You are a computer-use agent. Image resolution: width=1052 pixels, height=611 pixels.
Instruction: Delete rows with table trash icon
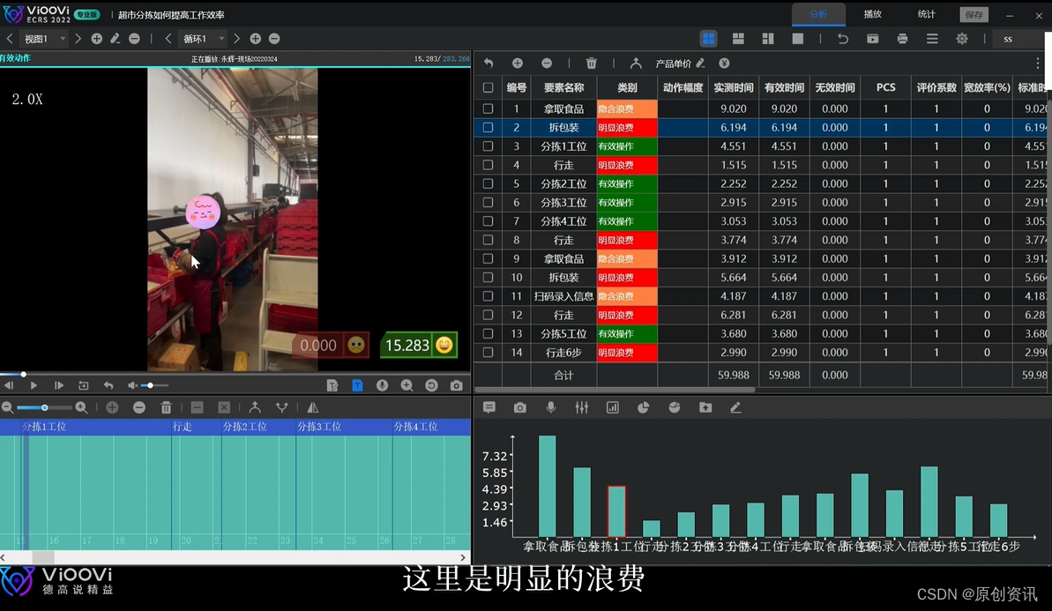pos(591,63)
